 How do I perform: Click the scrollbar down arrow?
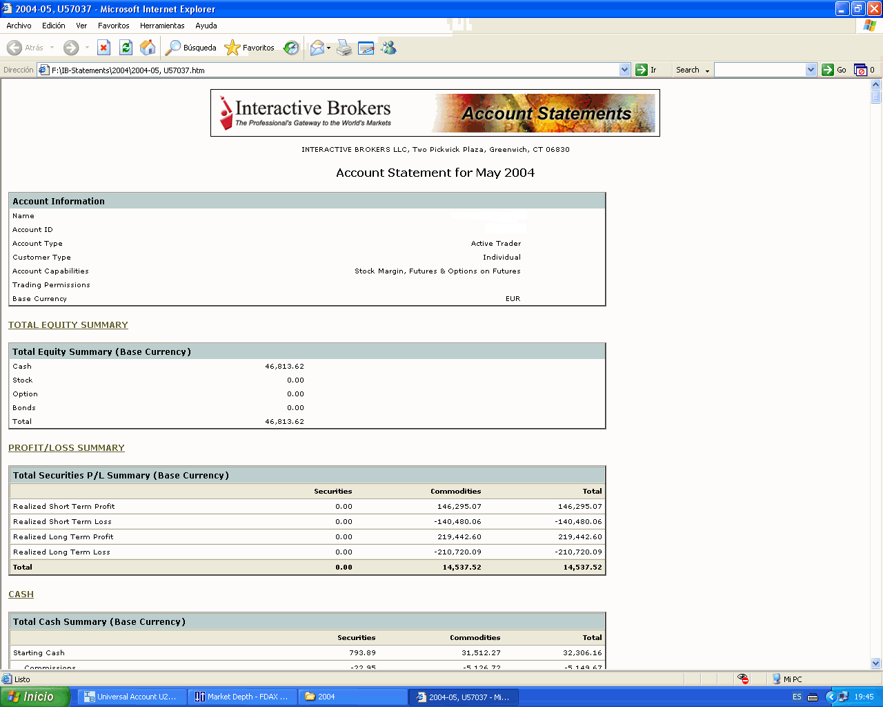(x=876, y=664)
